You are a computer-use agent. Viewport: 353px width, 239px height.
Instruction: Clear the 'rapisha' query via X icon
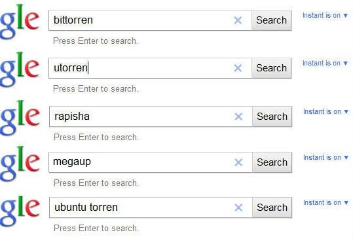pyautogui.click(x=238, y=117)
